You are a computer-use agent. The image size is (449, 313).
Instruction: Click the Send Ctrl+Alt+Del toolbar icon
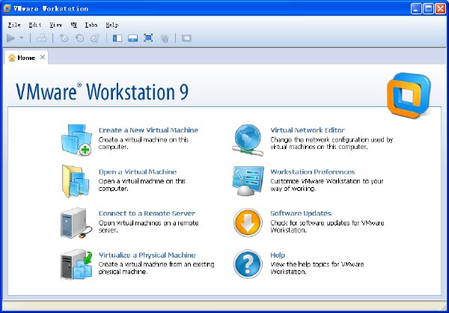point(41,38)
